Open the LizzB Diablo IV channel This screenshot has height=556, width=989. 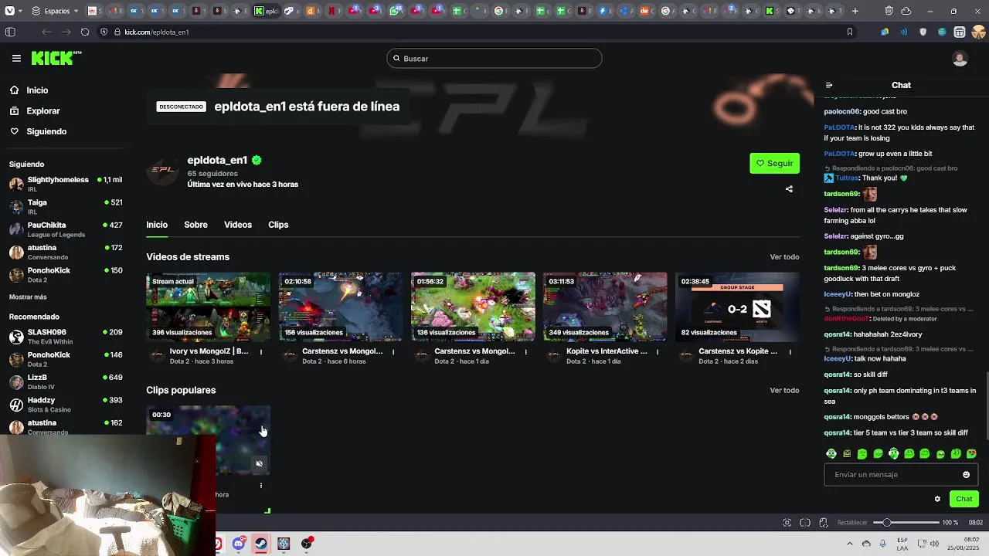(x=66, y=381)
